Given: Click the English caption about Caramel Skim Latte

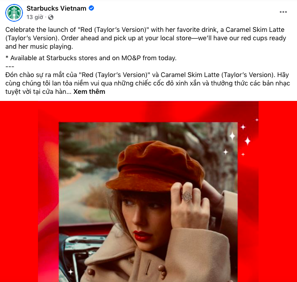Looking at the screenshot, I should click(146, 38).
